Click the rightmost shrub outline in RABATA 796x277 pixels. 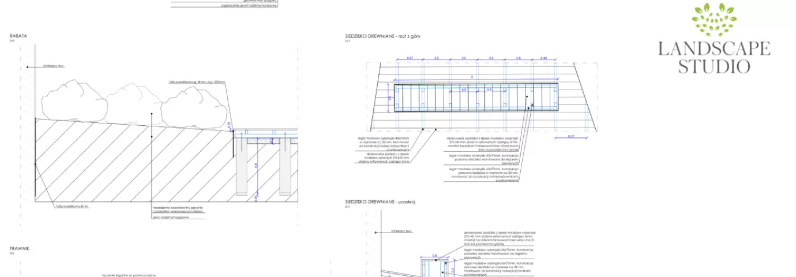[192, 108]
